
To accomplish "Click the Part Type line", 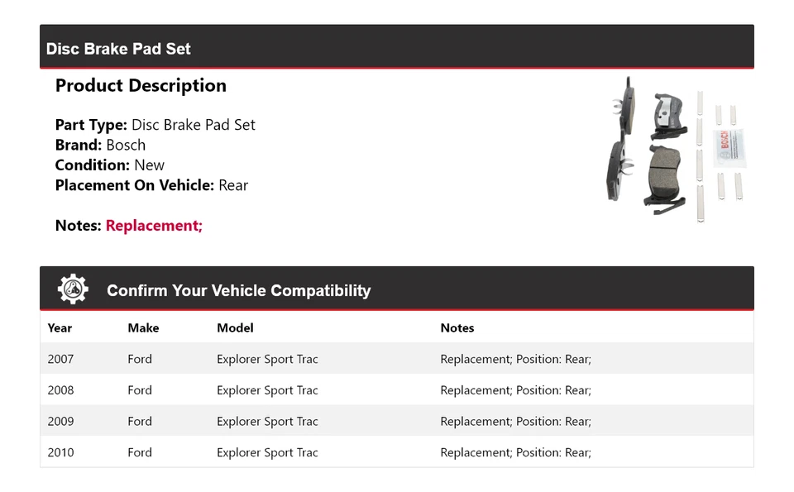I will [155, 125].
